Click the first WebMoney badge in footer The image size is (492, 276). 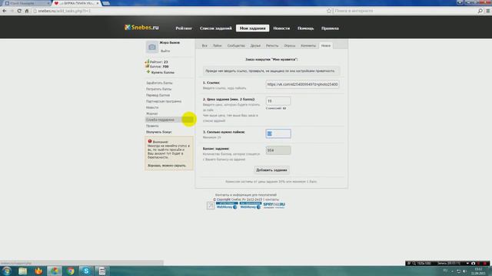pyautogui.click(x=227, y=205)
